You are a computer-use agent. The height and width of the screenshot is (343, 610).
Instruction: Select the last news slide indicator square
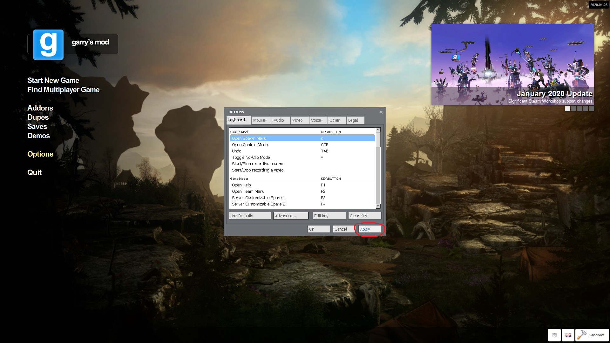[591, 109]
